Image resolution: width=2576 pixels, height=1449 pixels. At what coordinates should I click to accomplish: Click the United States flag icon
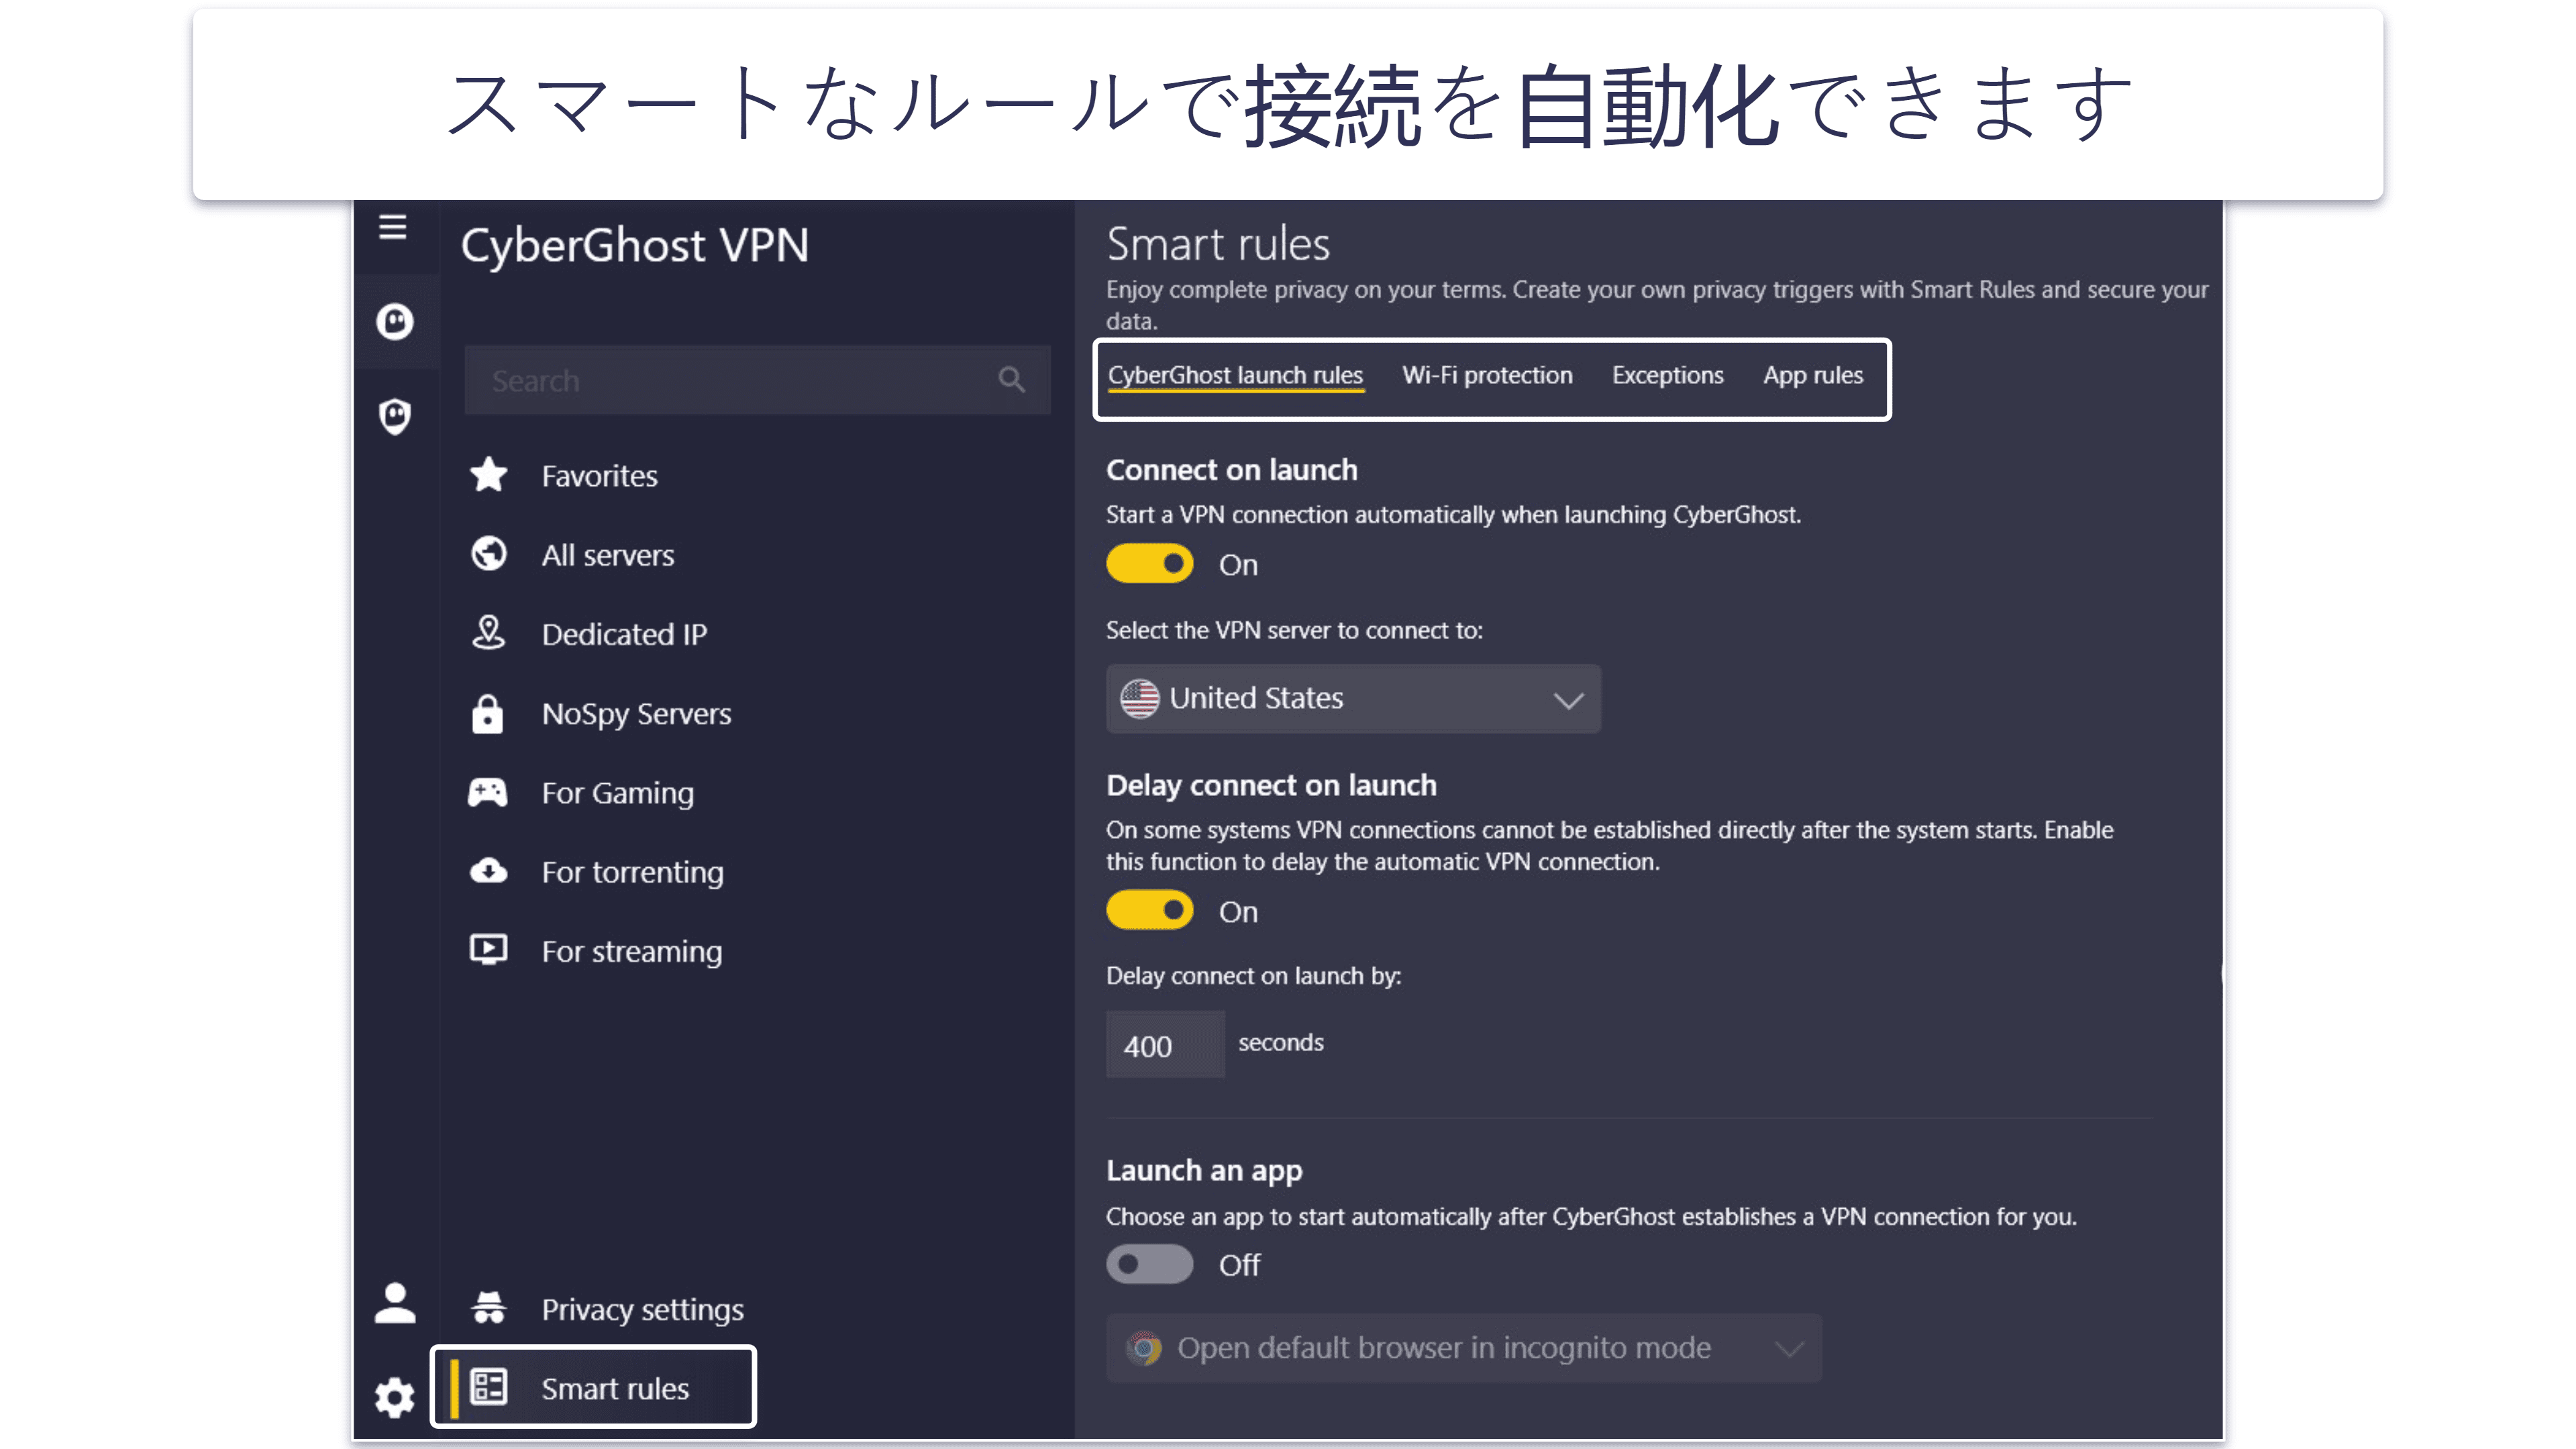point(1139,698)
